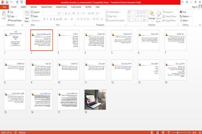Click the Save icon in quick access toolbar
Image resolution: width=202 pixels, height=134 pixels.
(7, 2)
